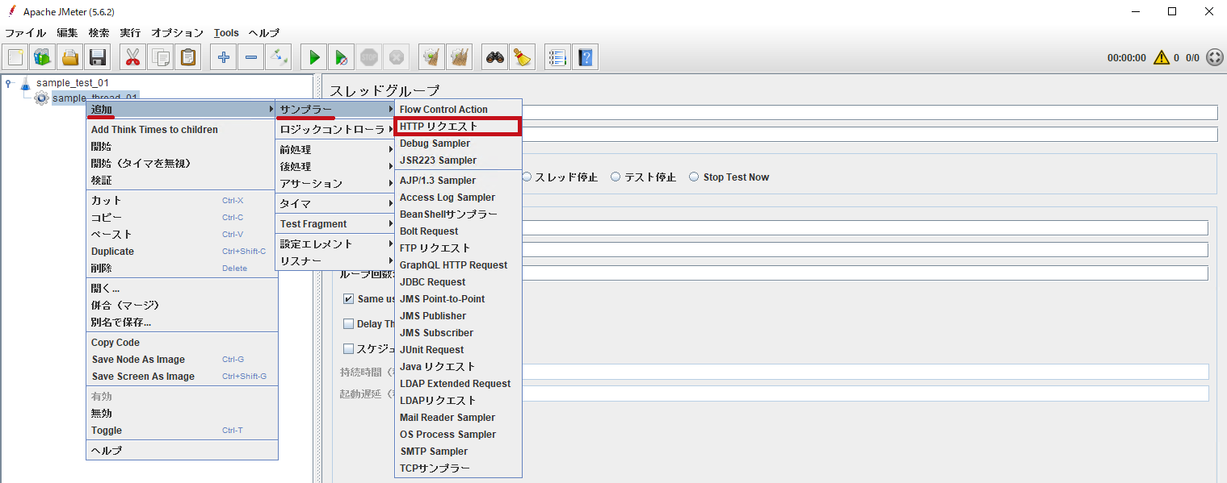Screen dimensions: 1227x483
Task: Click the New test plan toolbar icon
Action: (16, 57)
